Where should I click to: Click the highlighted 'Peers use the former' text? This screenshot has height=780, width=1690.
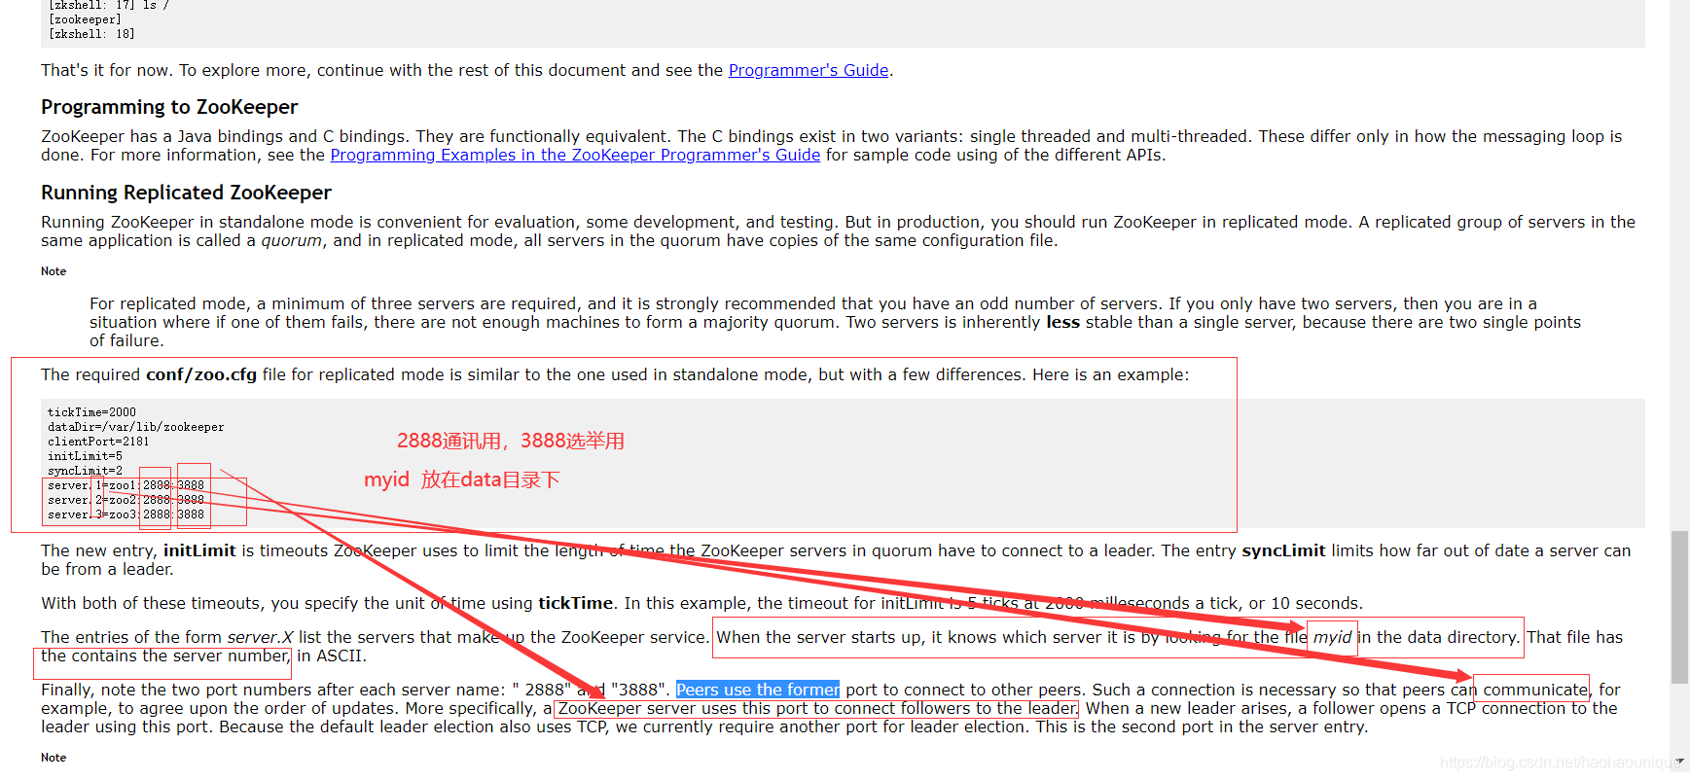tap(758, 690)
